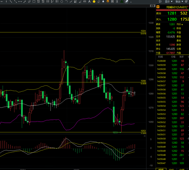Select the 0.809 Fibonacci line at 1288
This screenshot has width=189, height=170.
pos(73,82)
